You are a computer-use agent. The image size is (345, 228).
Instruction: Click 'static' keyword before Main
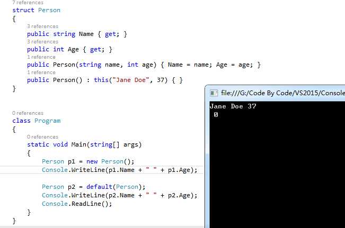tap(38, 144)
